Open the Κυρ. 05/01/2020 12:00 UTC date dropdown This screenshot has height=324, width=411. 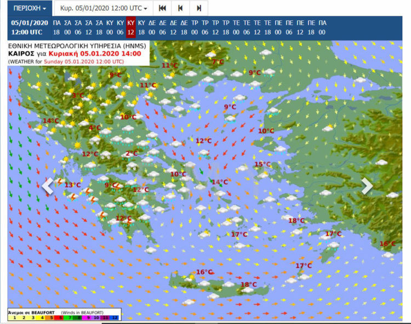[104, 8]
